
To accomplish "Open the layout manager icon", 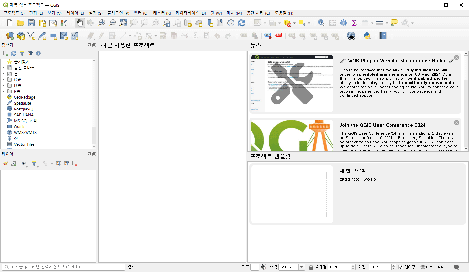I will pos(53,23).
